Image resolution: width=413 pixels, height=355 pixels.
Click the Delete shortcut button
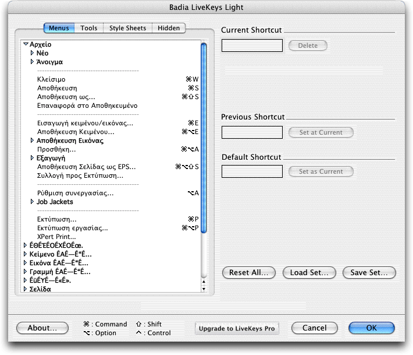(x=308, y=45)
